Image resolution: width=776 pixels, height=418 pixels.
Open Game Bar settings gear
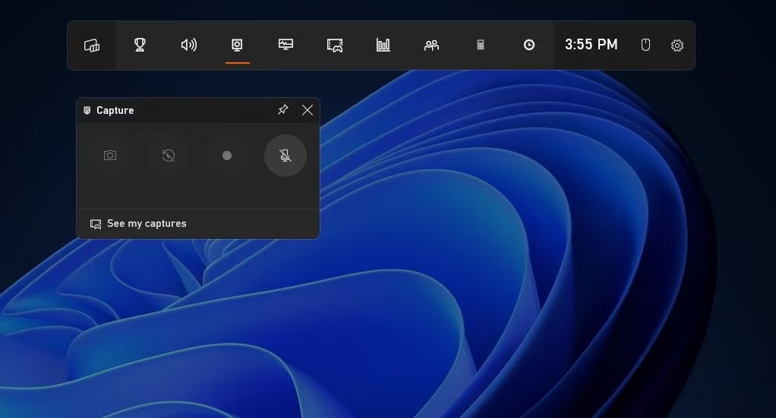677,46
